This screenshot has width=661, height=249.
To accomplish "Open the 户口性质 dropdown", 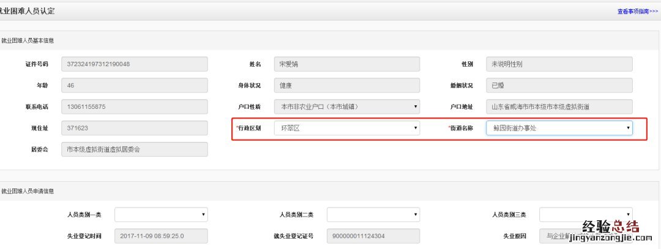I will click(x=347, y=106).
